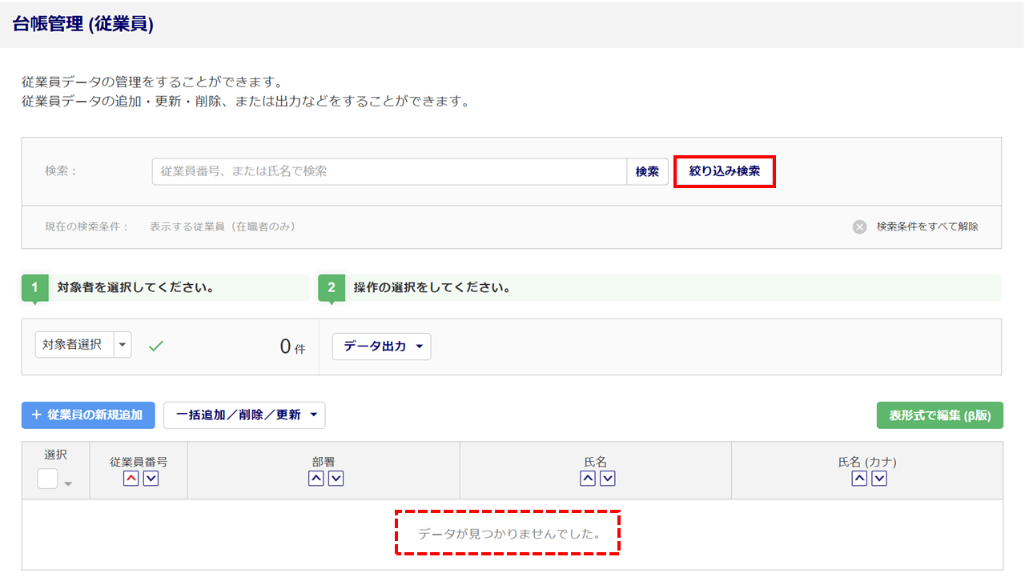Click the 対象者を選択してください。 step label
1025x577 pixels.
tap(135, 287)
